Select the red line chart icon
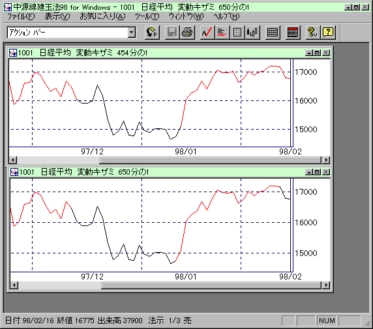The image size is (373, 329). click(x=207, y=33)
